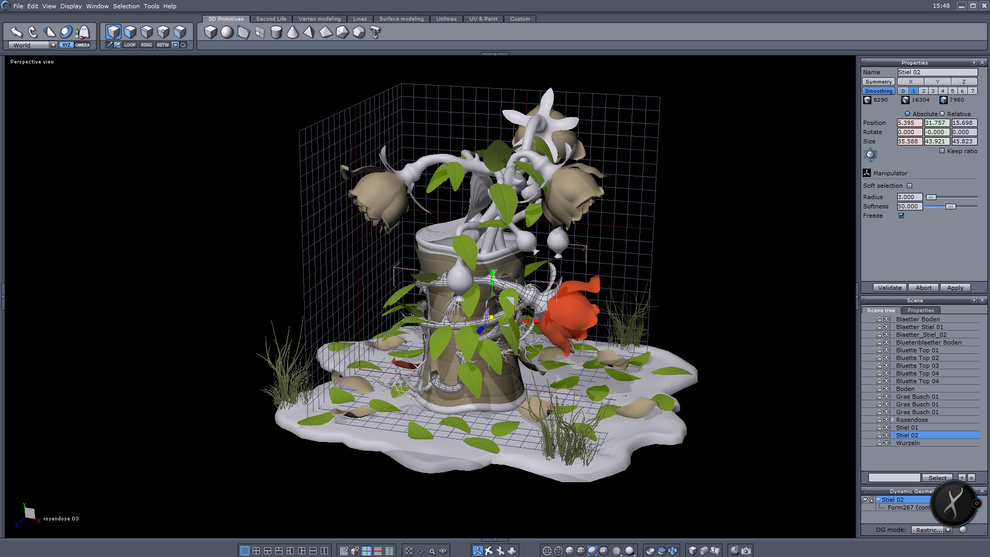
Task: Open the Selection menu
Action: coord(126,6)
